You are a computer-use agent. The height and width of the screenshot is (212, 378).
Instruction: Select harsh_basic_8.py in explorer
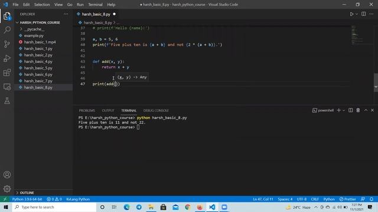pyautogui.click(x=38, y=88)
